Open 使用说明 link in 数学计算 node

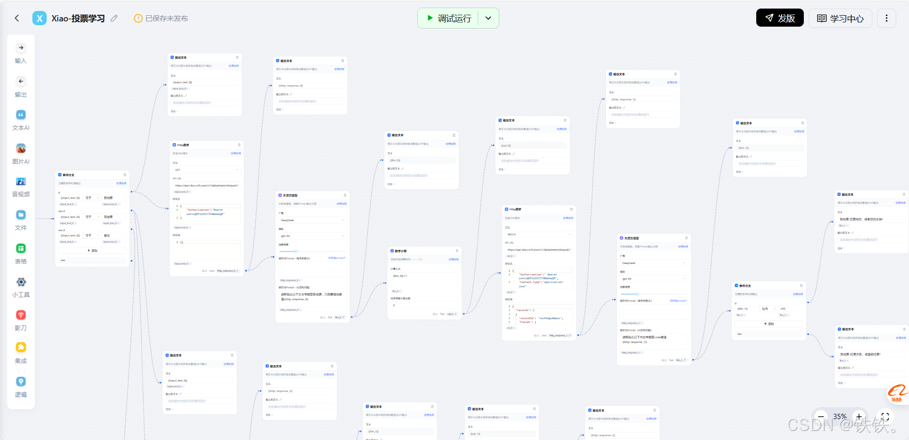pos(454,259)
